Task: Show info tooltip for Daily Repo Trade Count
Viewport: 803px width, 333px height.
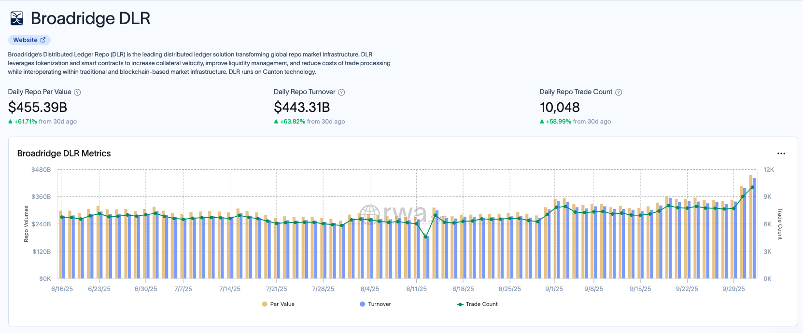Action: [x=619, y=92]
